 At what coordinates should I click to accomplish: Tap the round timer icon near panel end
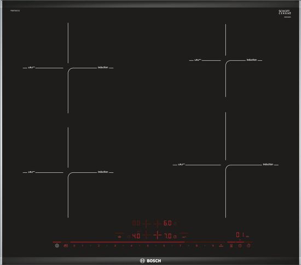(x=240, y=246)
